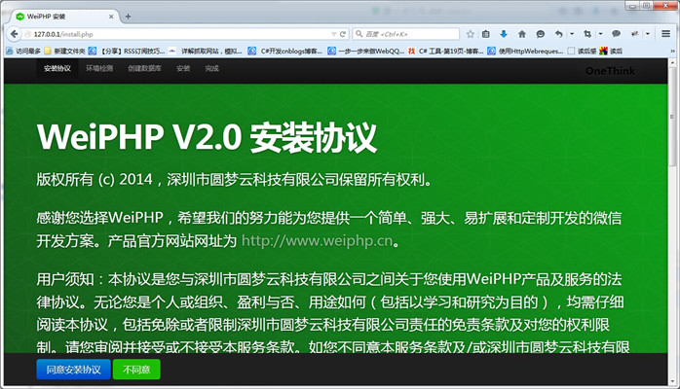Click the 版权所有 (c) 2014 copyright line

(235, 179)
